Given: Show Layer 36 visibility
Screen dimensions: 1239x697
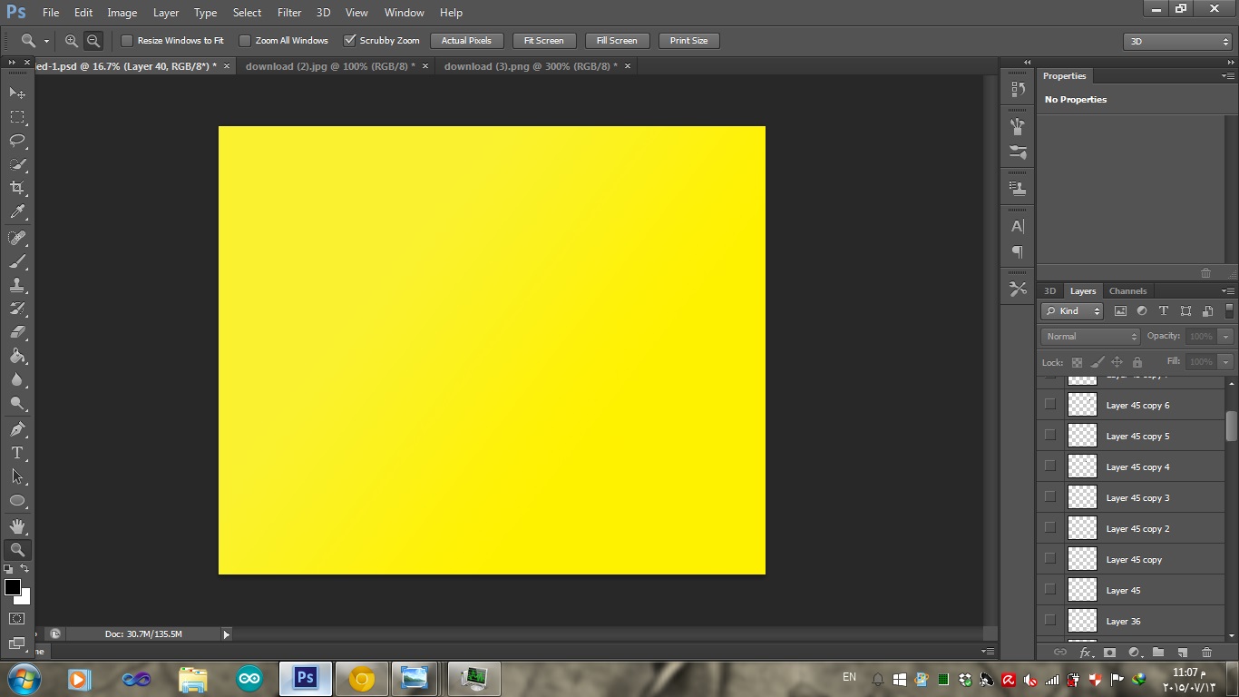Looking at the screenshot, I should click(1050, 621).
